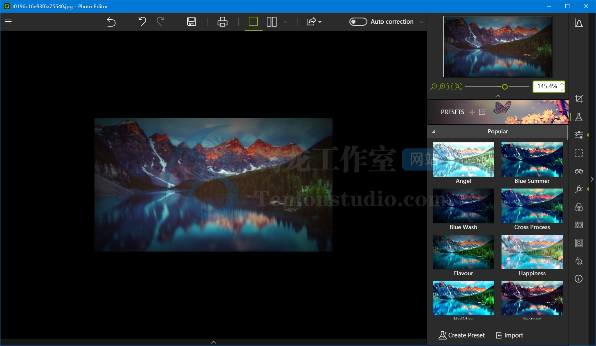596x346 pixels.
Task: Open the histogram panel icon
Action: coord(578,23)
